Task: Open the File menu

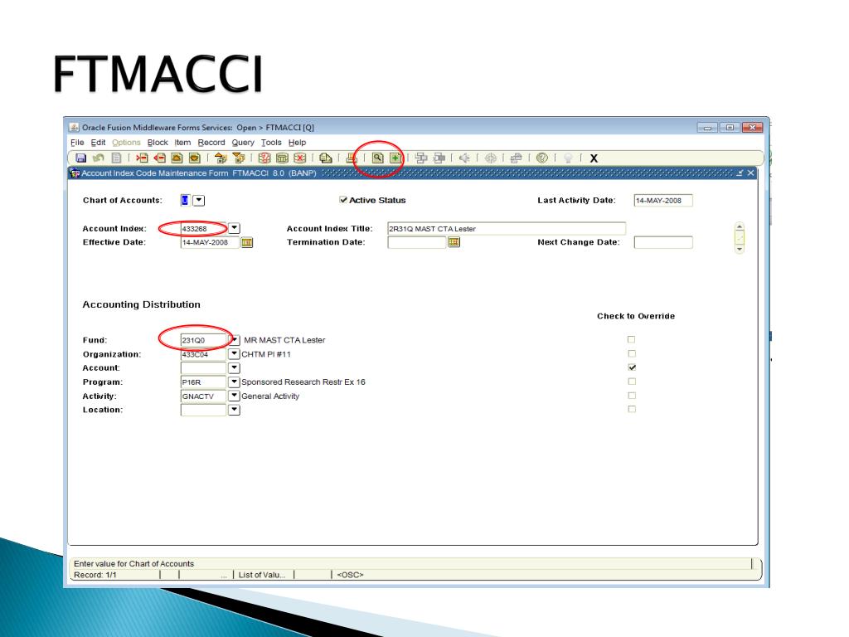Action: [x=77, y=143]
